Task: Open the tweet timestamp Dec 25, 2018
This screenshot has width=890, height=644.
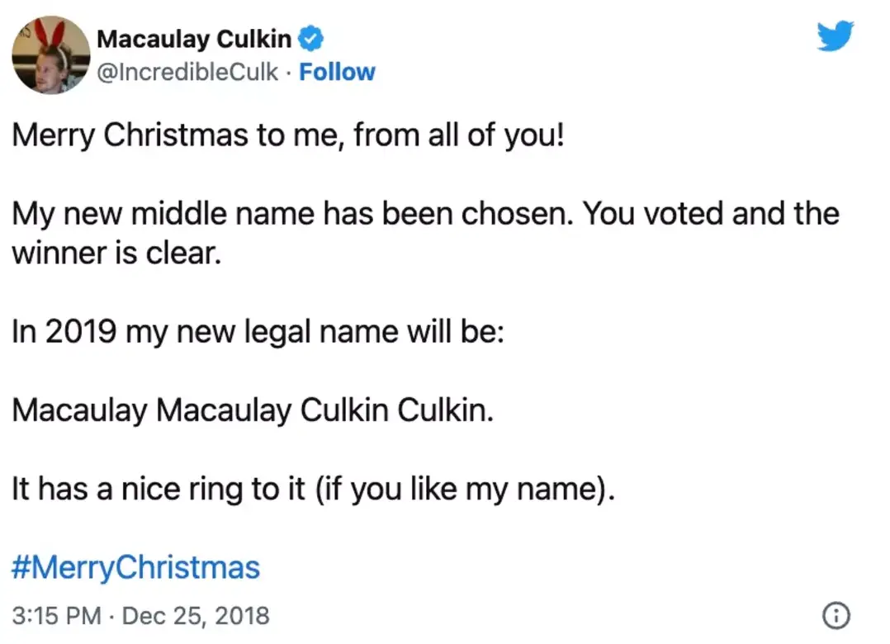Action: click(196, 615)
